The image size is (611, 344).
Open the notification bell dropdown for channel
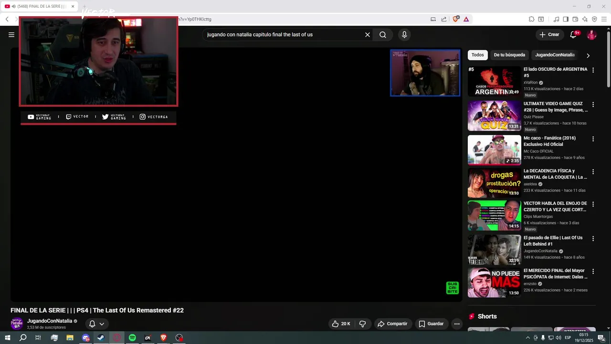point(96,324)
